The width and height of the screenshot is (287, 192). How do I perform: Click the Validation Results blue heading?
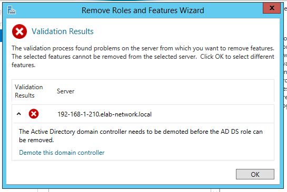pyautogui.click(x=63, y=31)
